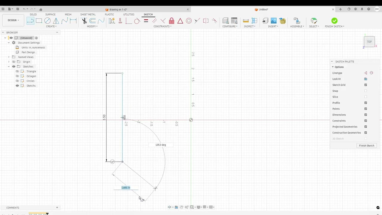
Task: Click the Tangent constraint icon
Action: pos(137,21)
